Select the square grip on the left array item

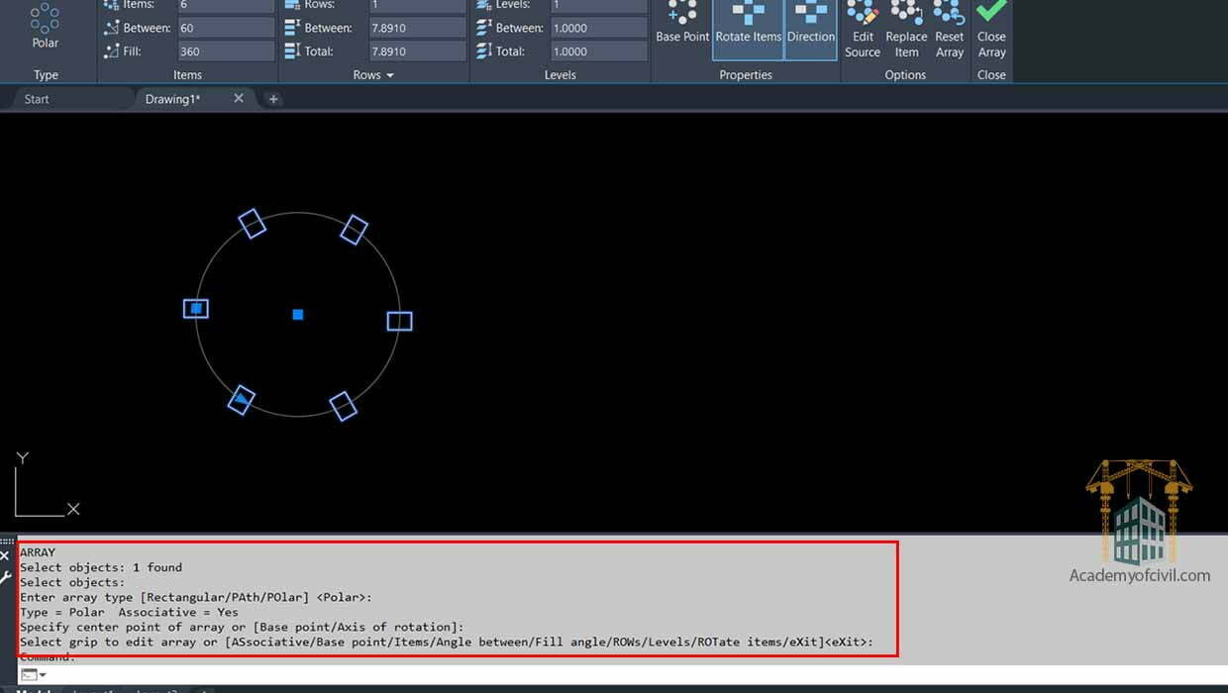tap(196, 309)
